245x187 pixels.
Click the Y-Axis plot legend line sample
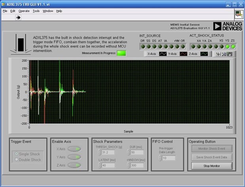click(184, 54)
